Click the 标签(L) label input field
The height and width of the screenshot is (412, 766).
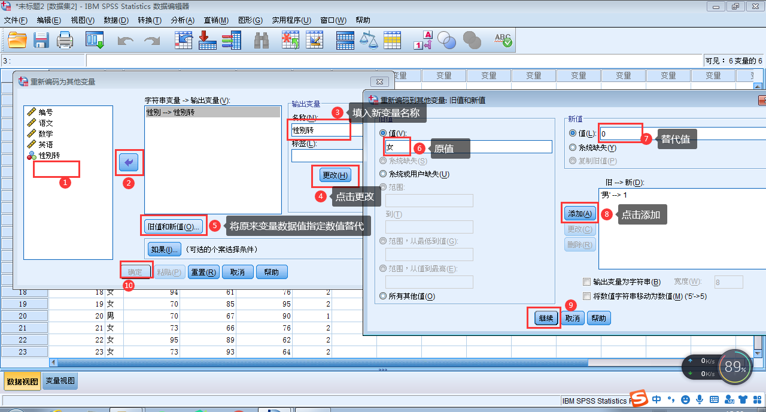click(327, 156)
